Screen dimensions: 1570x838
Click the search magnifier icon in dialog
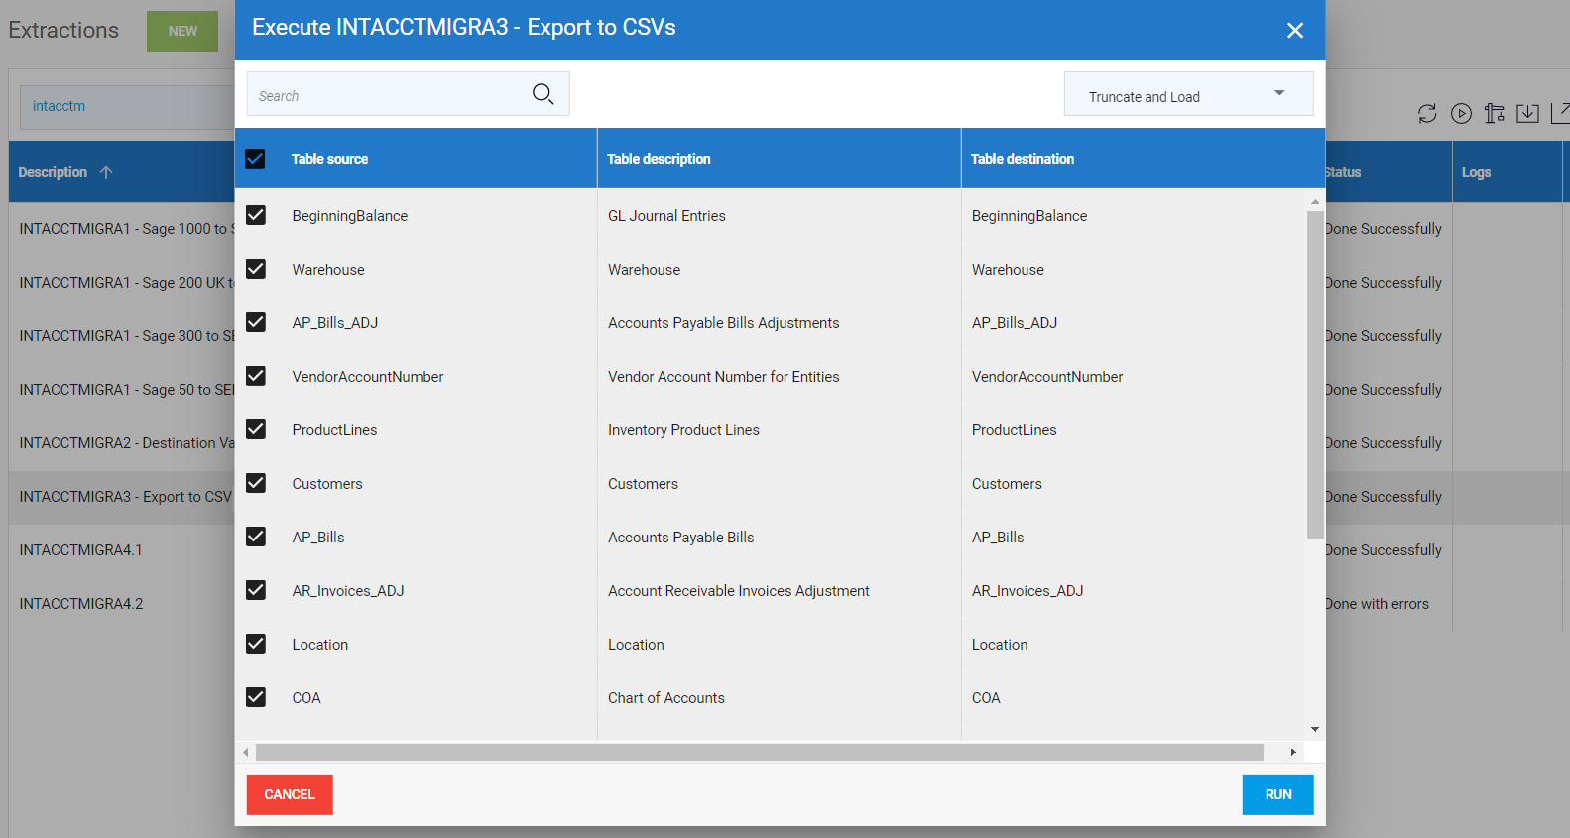(x=543, y=94)
